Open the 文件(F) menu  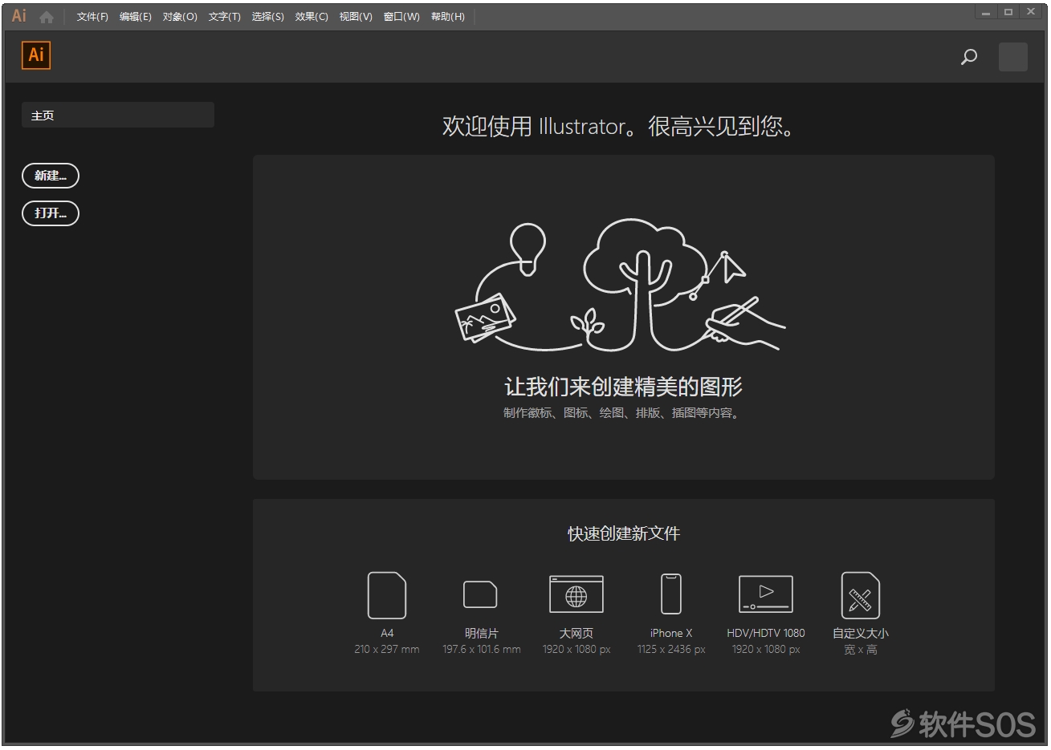[92, 17]
